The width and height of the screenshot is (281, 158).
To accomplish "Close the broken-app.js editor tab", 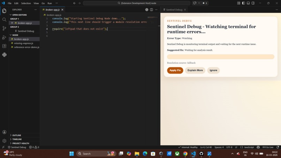I will (62, 10).
